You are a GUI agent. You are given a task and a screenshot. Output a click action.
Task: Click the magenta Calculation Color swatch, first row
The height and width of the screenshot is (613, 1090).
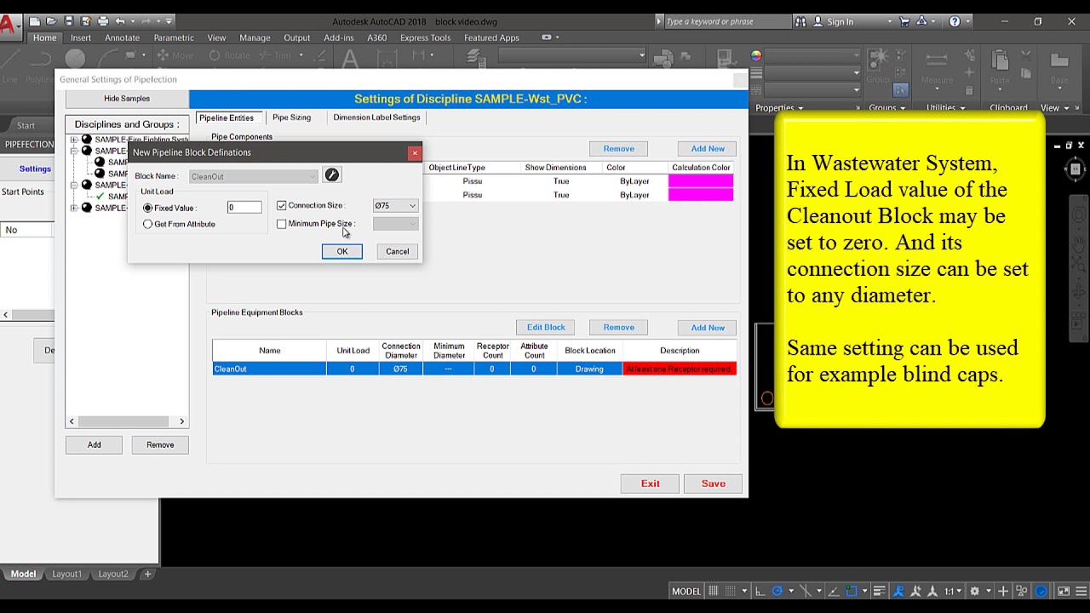tap(701, 181)
